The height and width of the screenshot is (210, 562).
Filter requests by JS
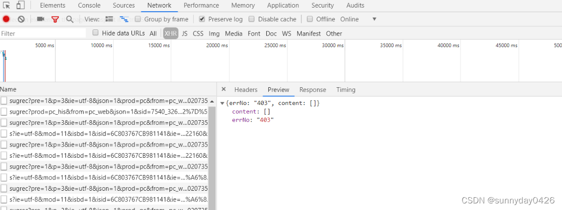click(185, 33)
